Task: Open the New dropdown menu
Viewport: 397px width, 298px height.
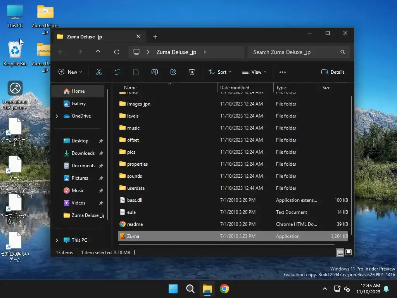Action: 70,72
